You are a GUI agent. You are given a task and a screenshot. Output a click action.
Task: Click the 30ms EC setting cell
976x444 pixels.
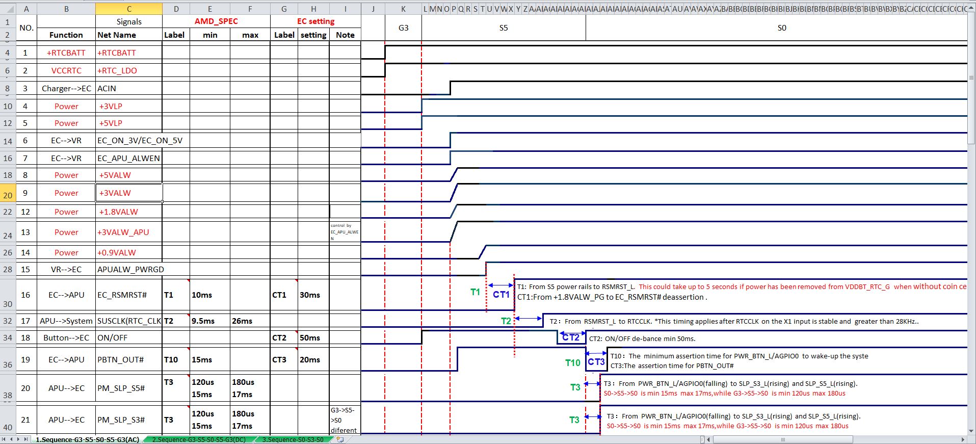[x=313, y=295]
